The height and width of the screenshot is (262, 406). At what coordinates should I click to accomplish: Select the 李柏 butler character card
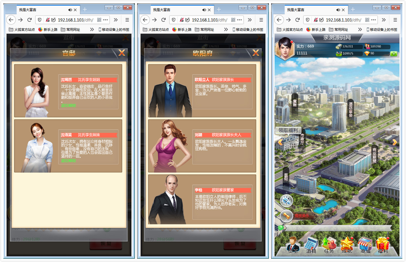pyautogui.click(x=202, y=199)
